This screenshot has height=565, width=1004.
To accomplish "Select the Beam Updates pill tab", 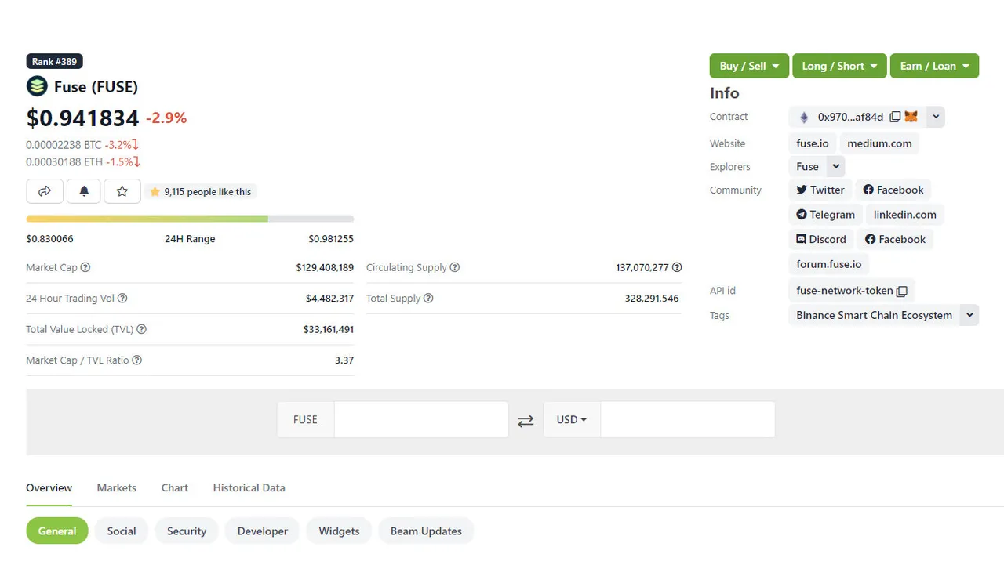I will coord(426,531).
